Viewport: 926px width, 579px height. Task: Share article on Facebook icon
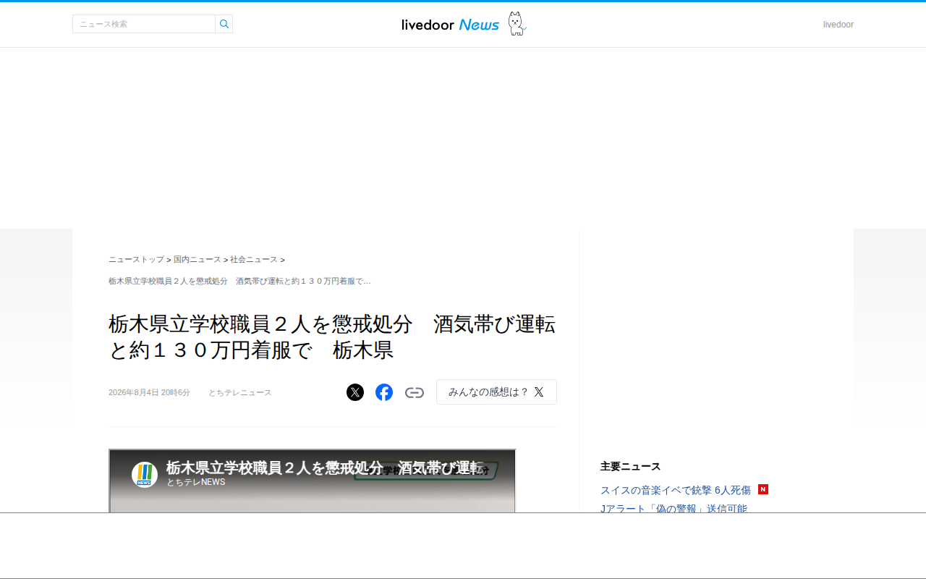click(384, 392)
